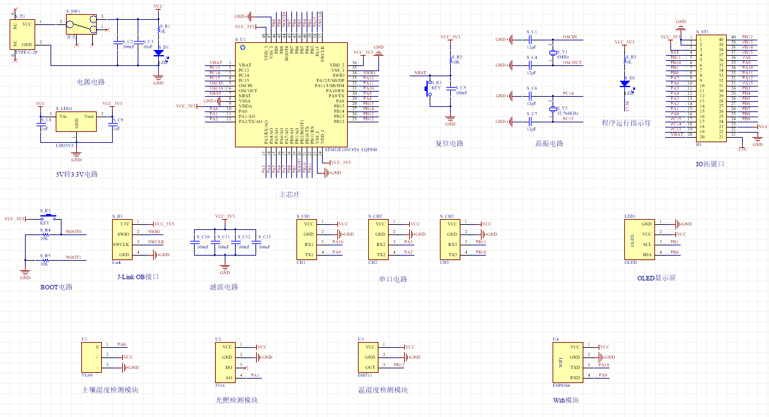
Task: Select the S_K3 BOOT key symbol
Action: click(46, 219)
